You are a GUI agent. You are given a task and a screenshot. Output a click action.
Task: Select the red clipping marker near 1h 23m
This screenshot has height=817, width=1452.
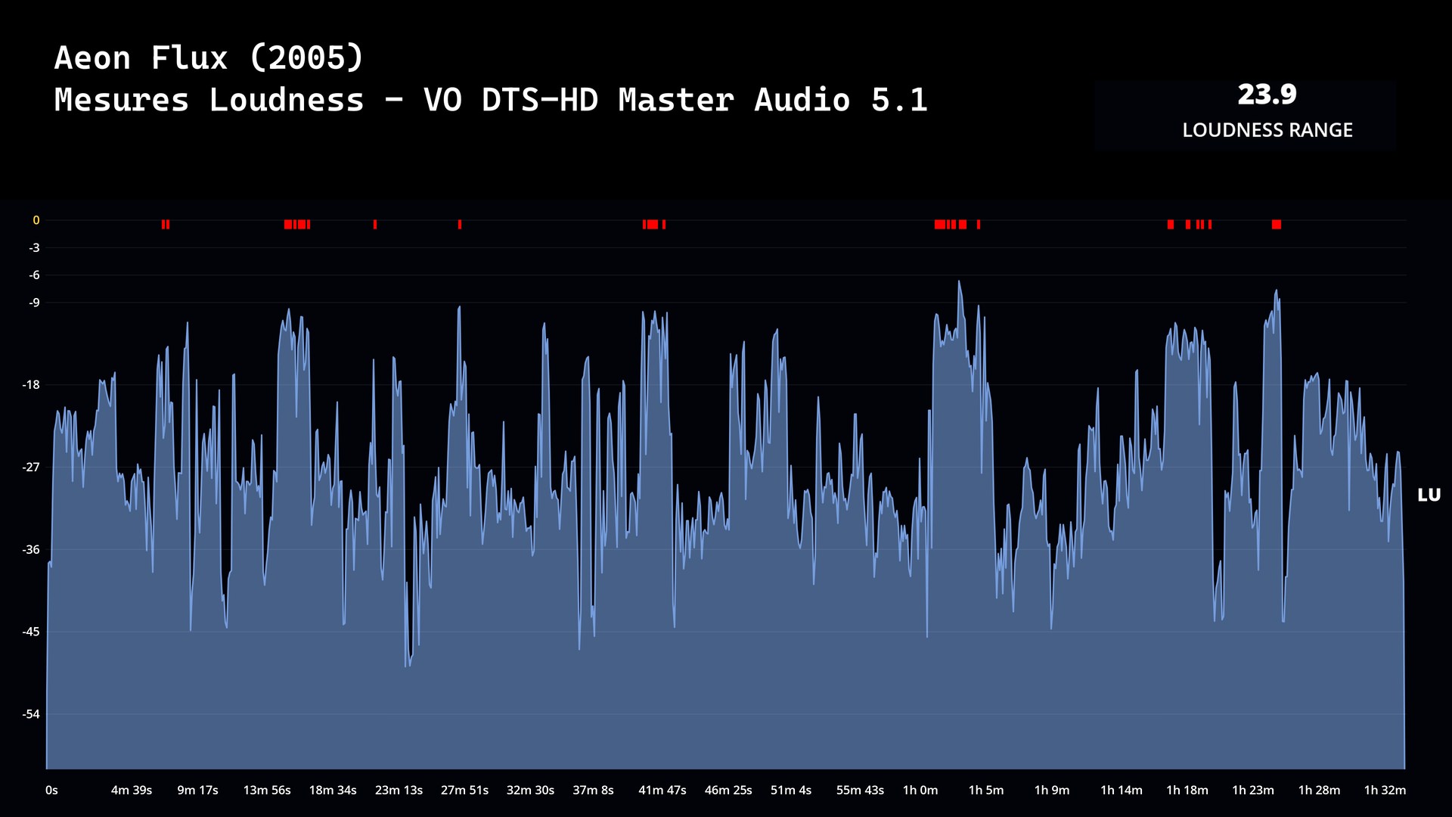(x=1277, y=225)
